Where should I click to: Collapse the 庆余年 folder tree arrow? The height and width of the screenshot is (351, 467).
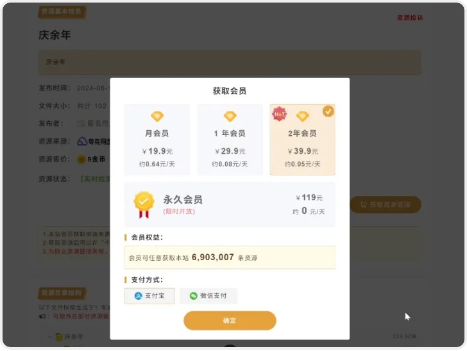[49, 337]
